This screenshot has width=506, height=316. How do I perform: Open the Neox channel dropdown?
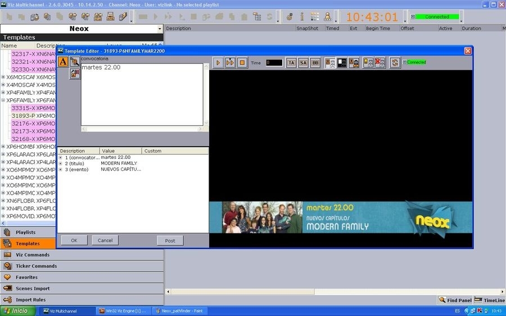(160, 29)
